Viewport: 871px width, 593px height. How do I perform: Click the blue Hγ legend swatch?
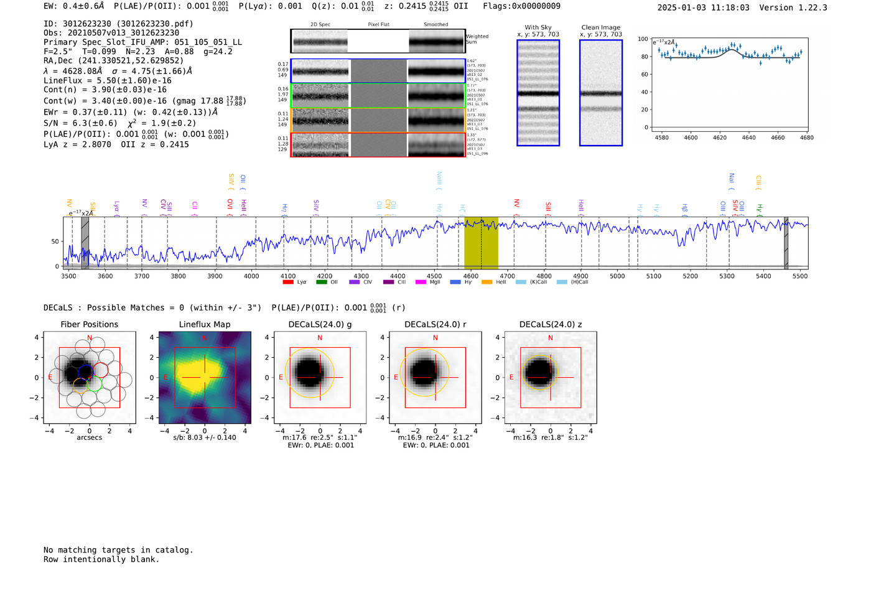(x=455, y=282)
